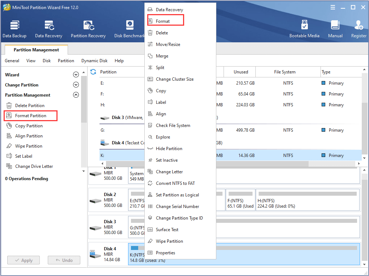Select Align from the context menu

(180, 114)
